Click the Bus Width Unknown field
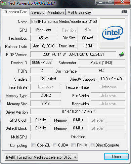 108,95
